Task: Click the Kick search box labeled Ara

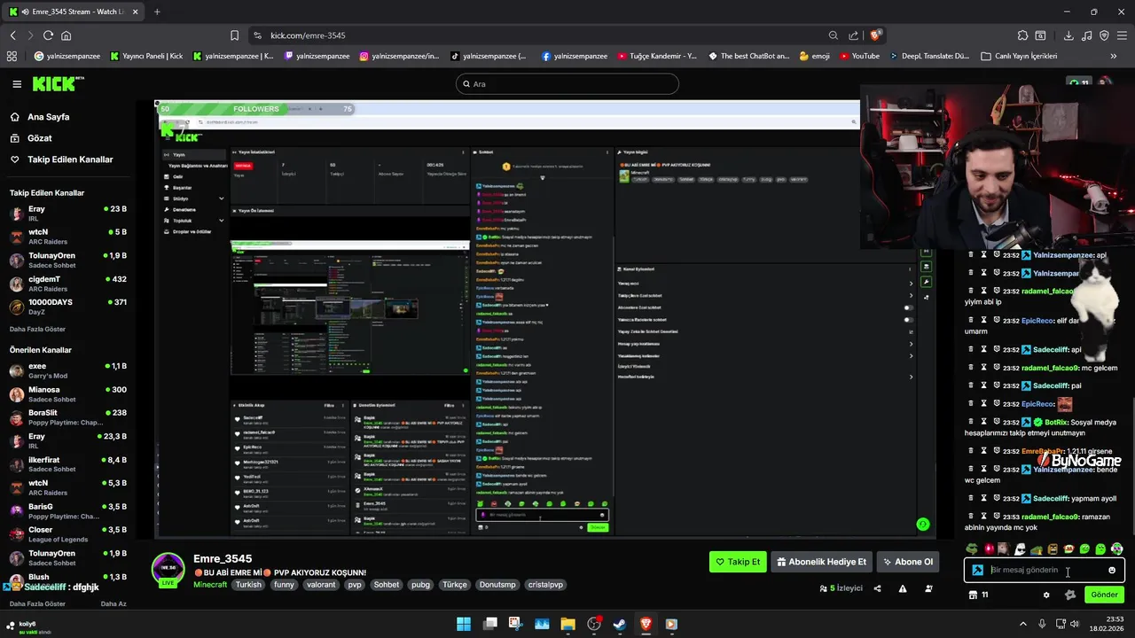Action: (x=567, y=84)
